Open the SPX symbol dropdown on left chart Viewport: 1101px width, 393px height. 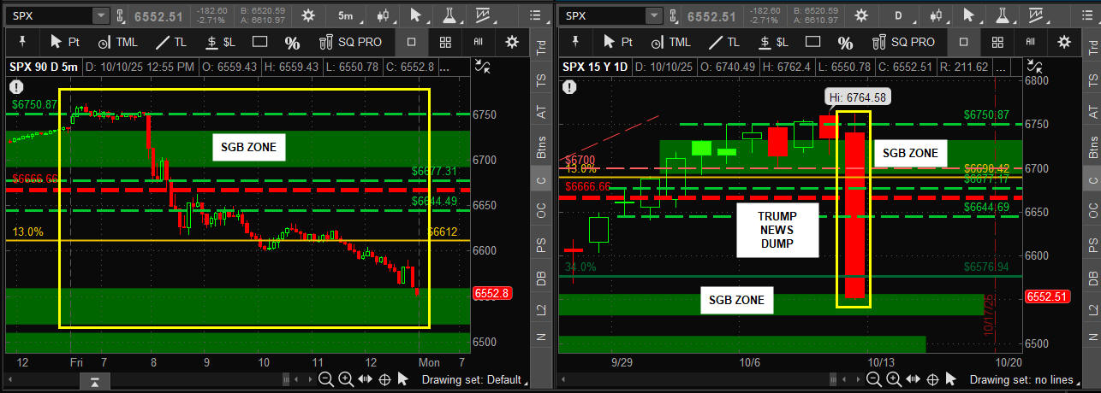(100, 15)
